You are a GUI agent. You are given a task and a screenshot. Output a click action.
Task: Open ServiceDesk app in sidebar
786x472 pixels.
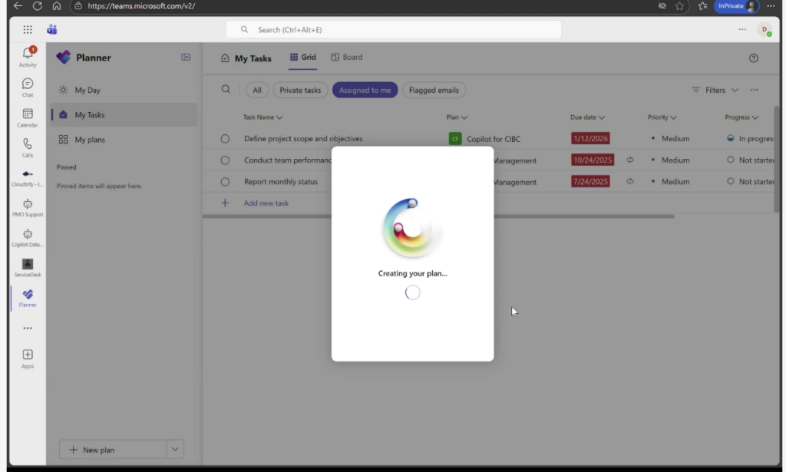coord(28,268)
